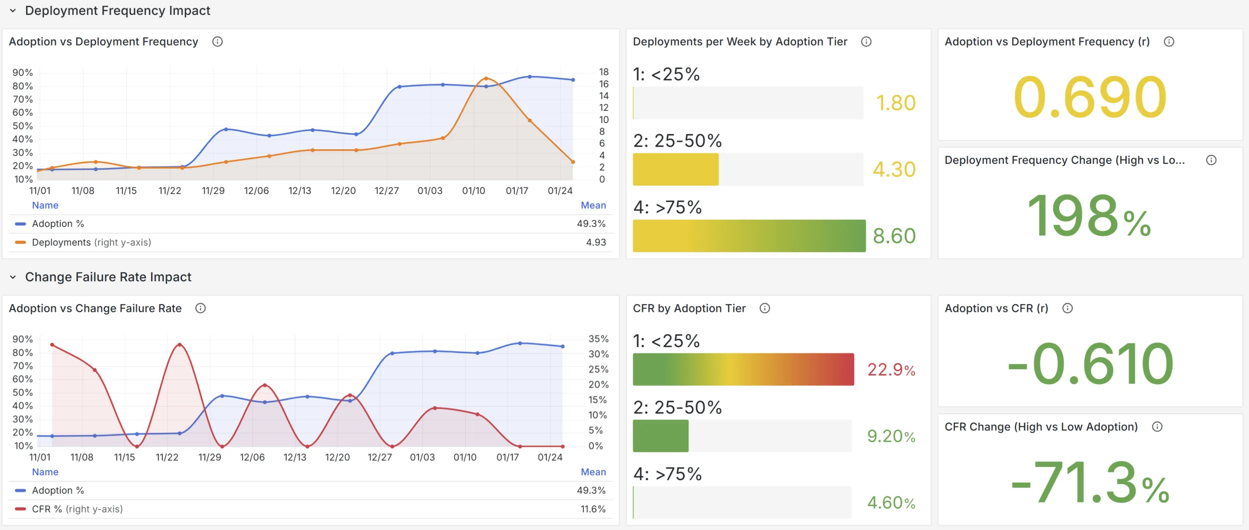The height and width of the screenshot is (530, 1249).
Task: Click info icon for Adoption vs Deployment Frequency (r)
Action: pyautogui.click(x=1169, y=42)
